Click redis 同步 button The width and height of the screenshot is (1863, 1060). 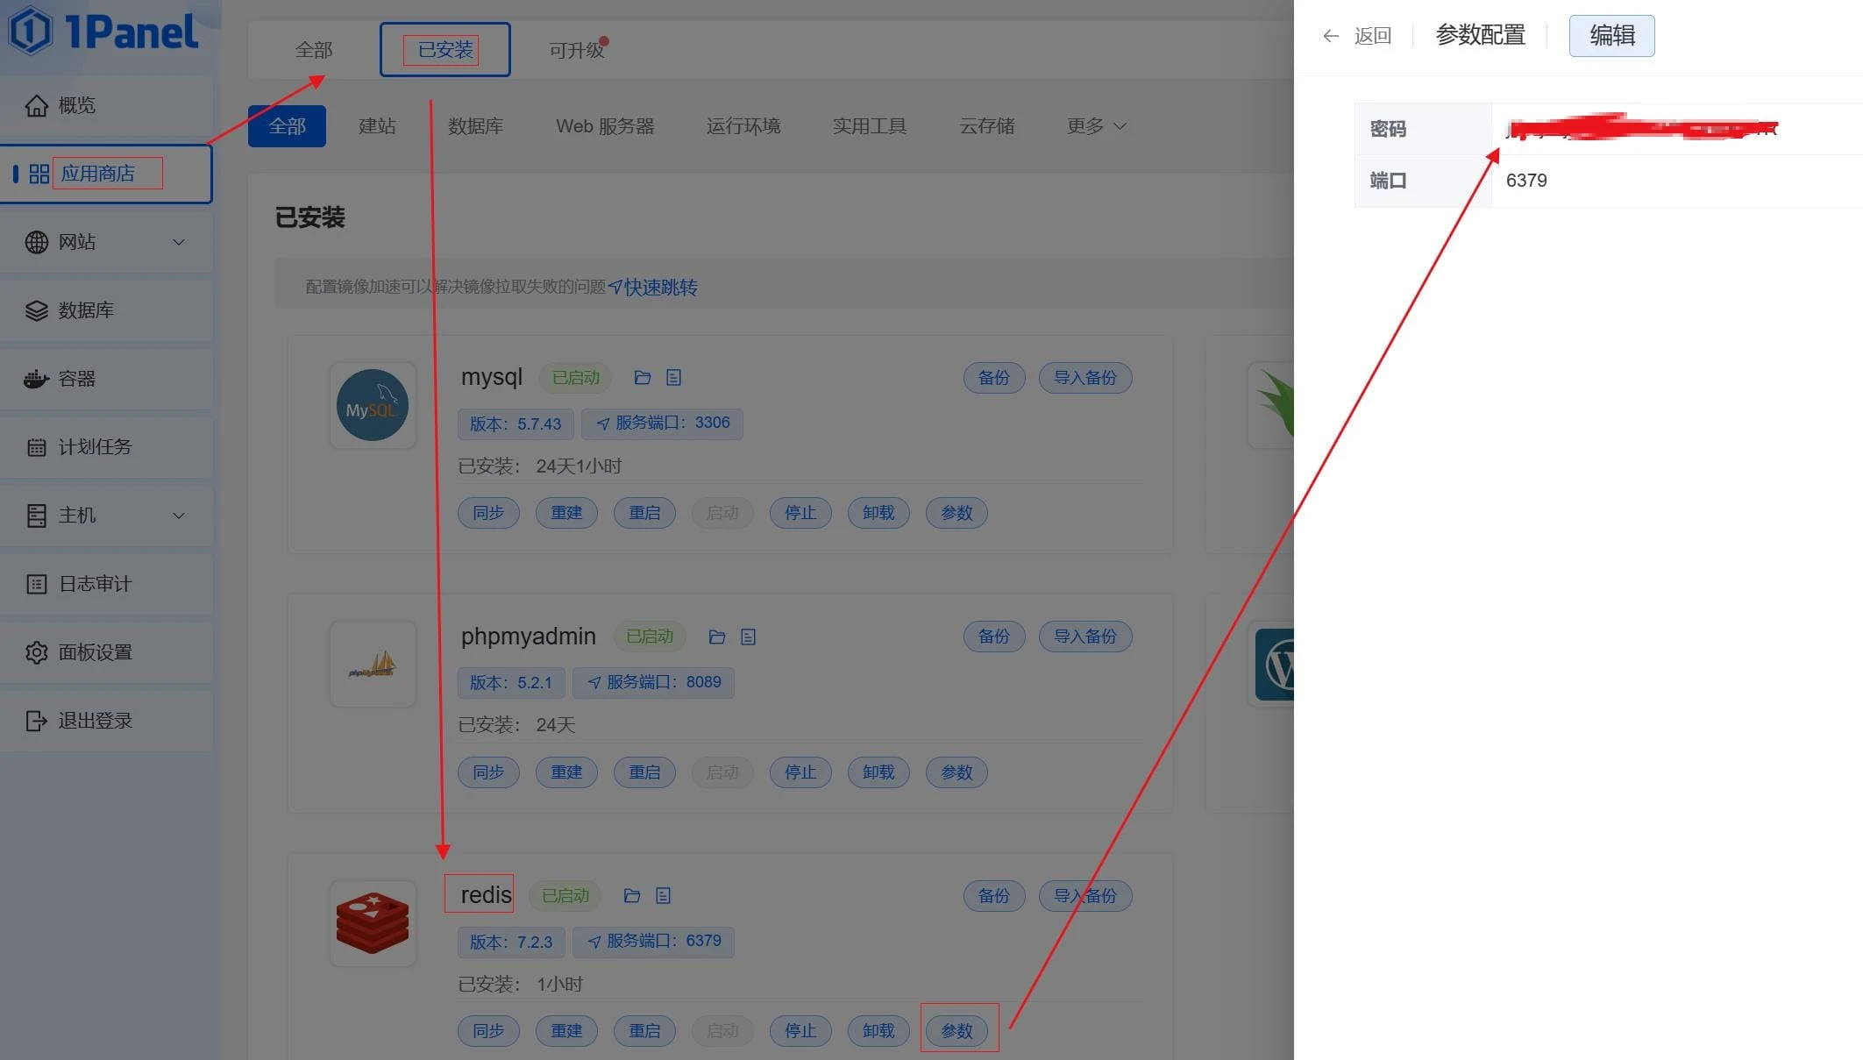pos(488,1031)
